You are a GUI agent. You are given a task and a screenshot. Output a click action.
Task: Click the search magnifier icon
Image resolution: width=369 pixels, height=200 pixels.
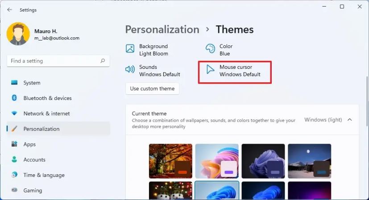pos(103,61)
